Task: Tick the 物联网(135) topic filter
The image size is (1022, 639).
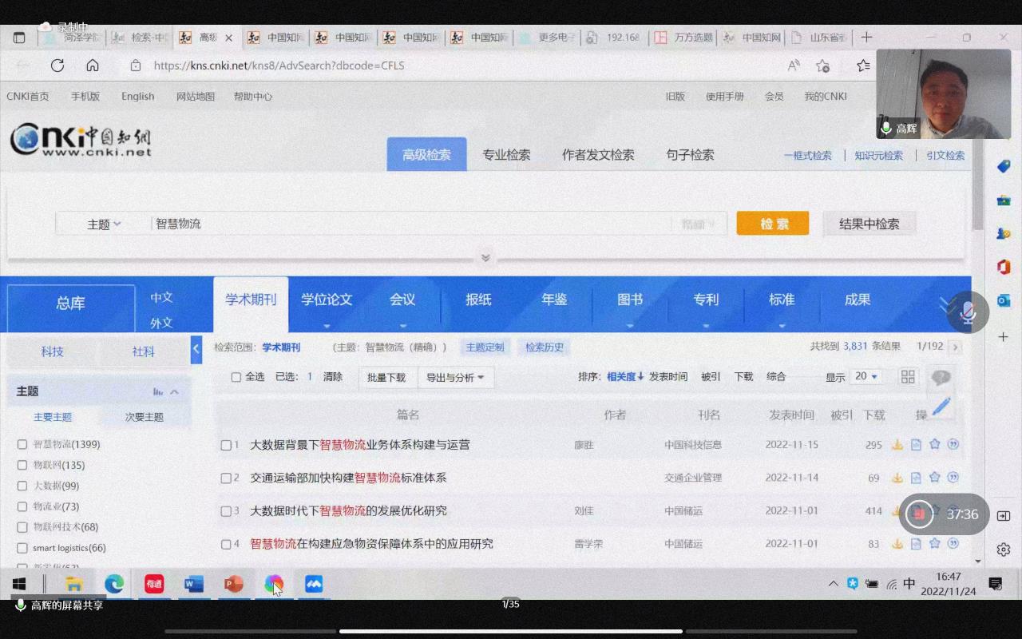Action: click(22, 465)
